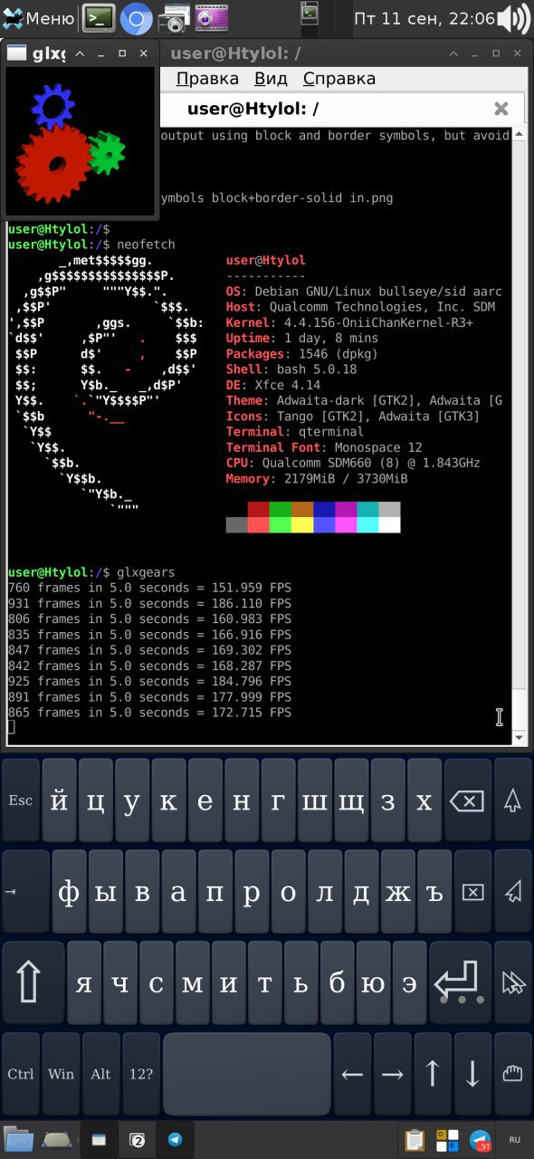The image size is (534, 1159).
Task: Open the Правка menu in qterminal
Action: click(x=207, y=79)
